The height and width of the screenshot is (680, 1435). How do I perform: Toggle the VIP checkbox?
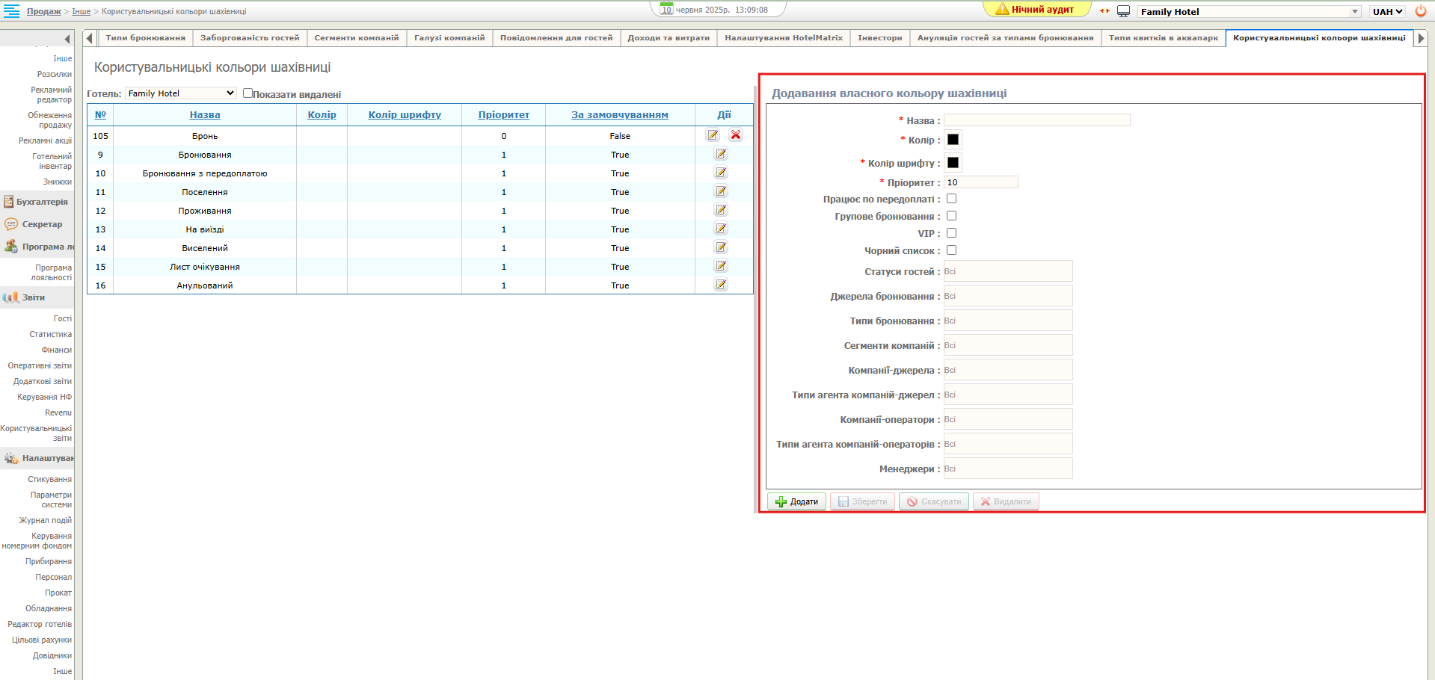(x=951, y=233)
